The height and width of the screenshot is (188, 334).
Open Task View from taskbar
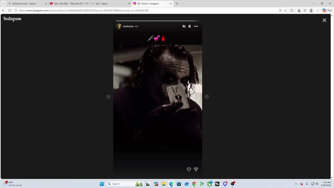[x=148, y=184]
